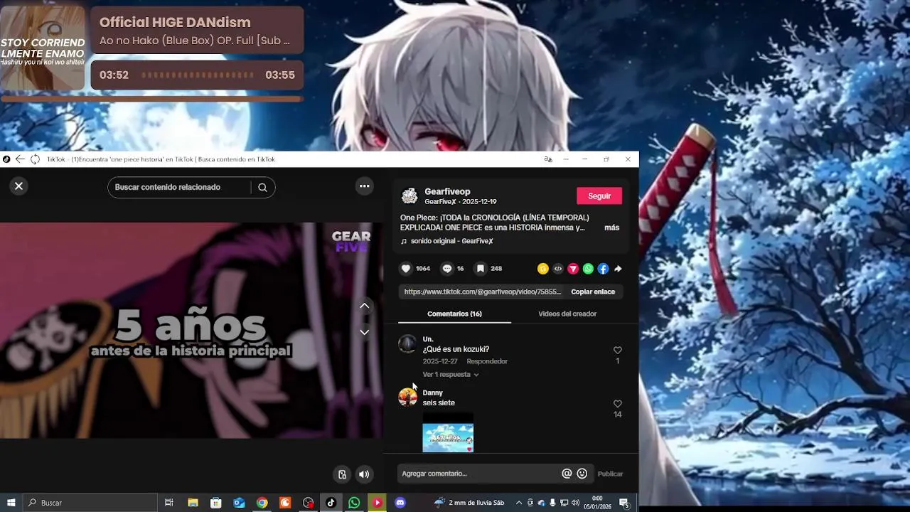The height and width of the screenshot is (512, 910).
Task: Open WhatsApp from the taskbar
Action: click(354, 503)
